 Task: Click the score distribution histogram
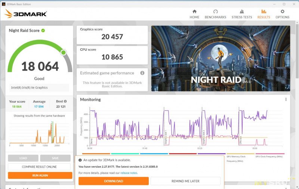[x=39, y=133]
